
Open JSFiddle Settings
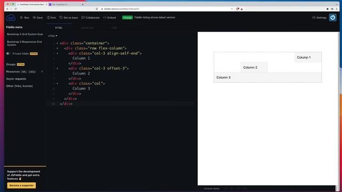pyautogui.click(x=320, y=18)
